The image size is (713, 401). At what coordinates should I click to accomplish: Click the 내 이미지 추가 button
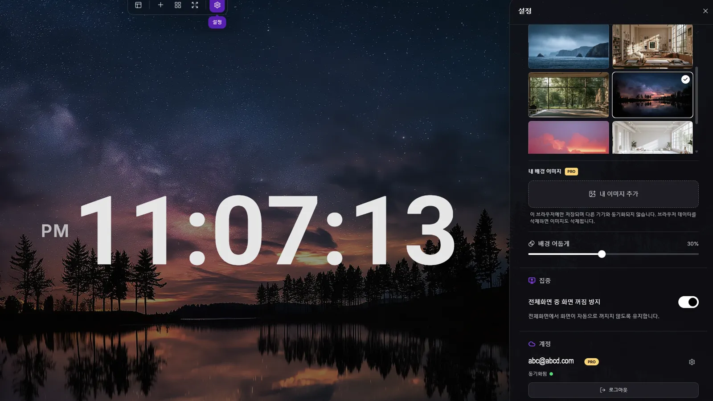point(613,194)
